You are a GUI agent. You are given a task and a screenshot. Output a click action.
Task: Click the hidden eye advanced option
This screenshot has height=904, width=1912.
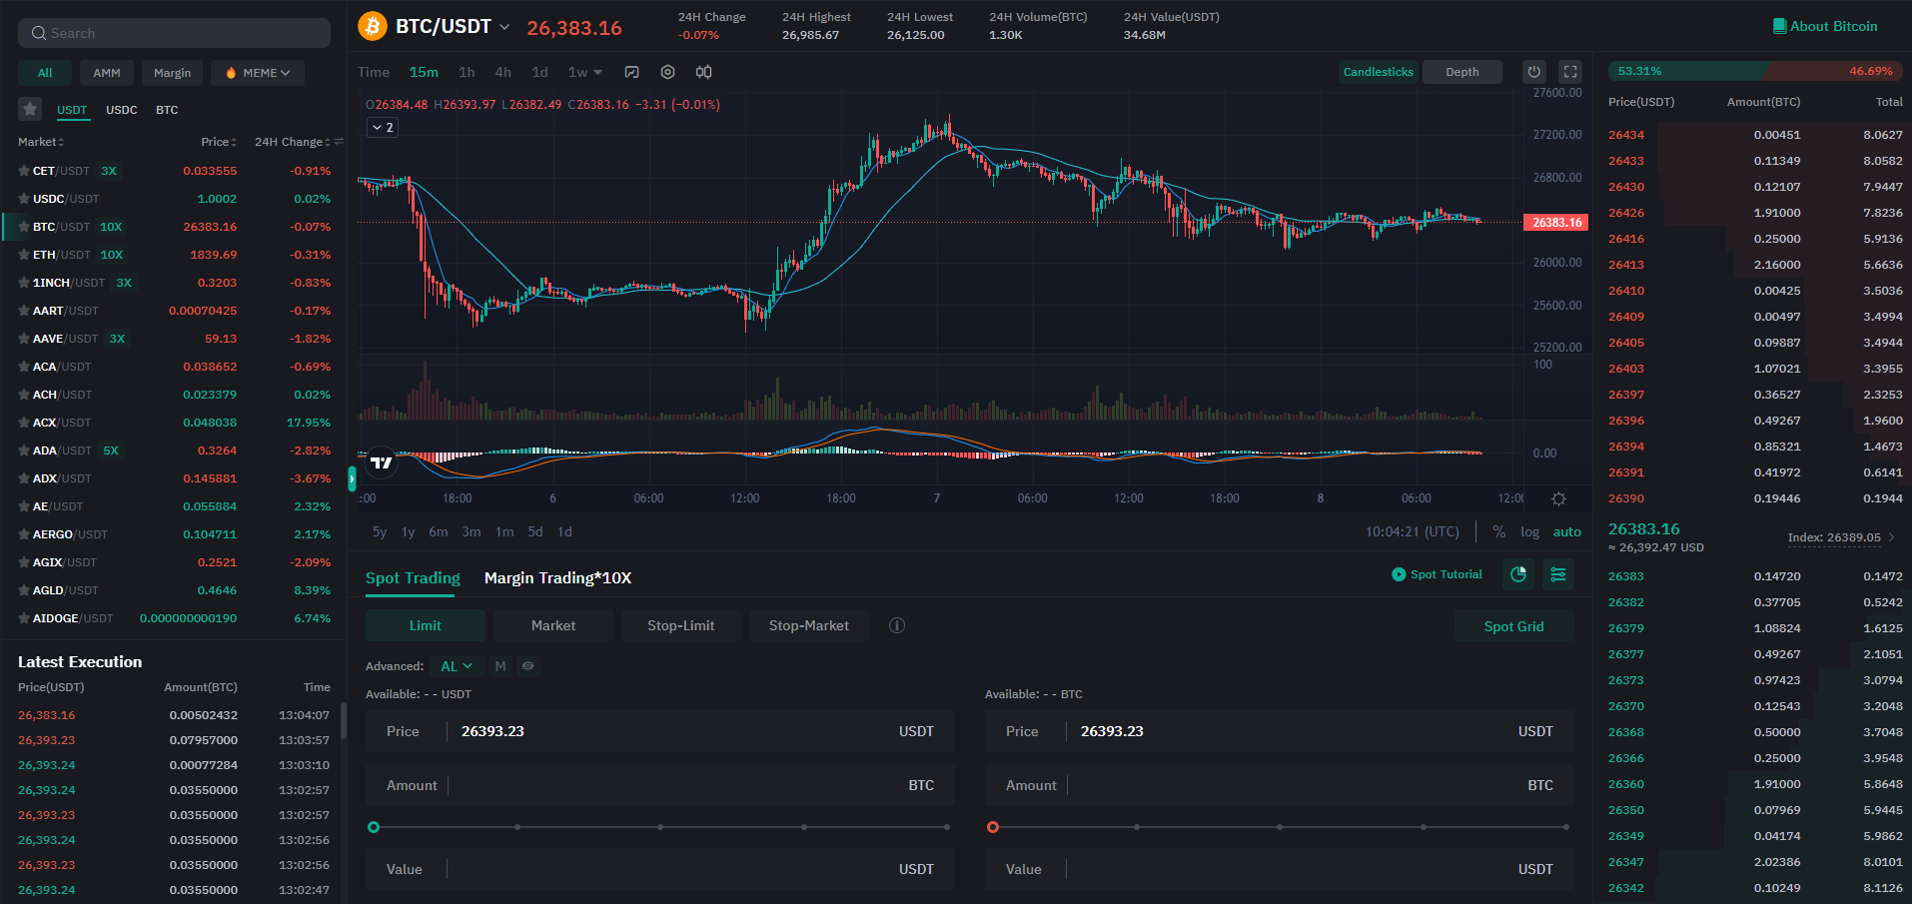click(528, 666)
